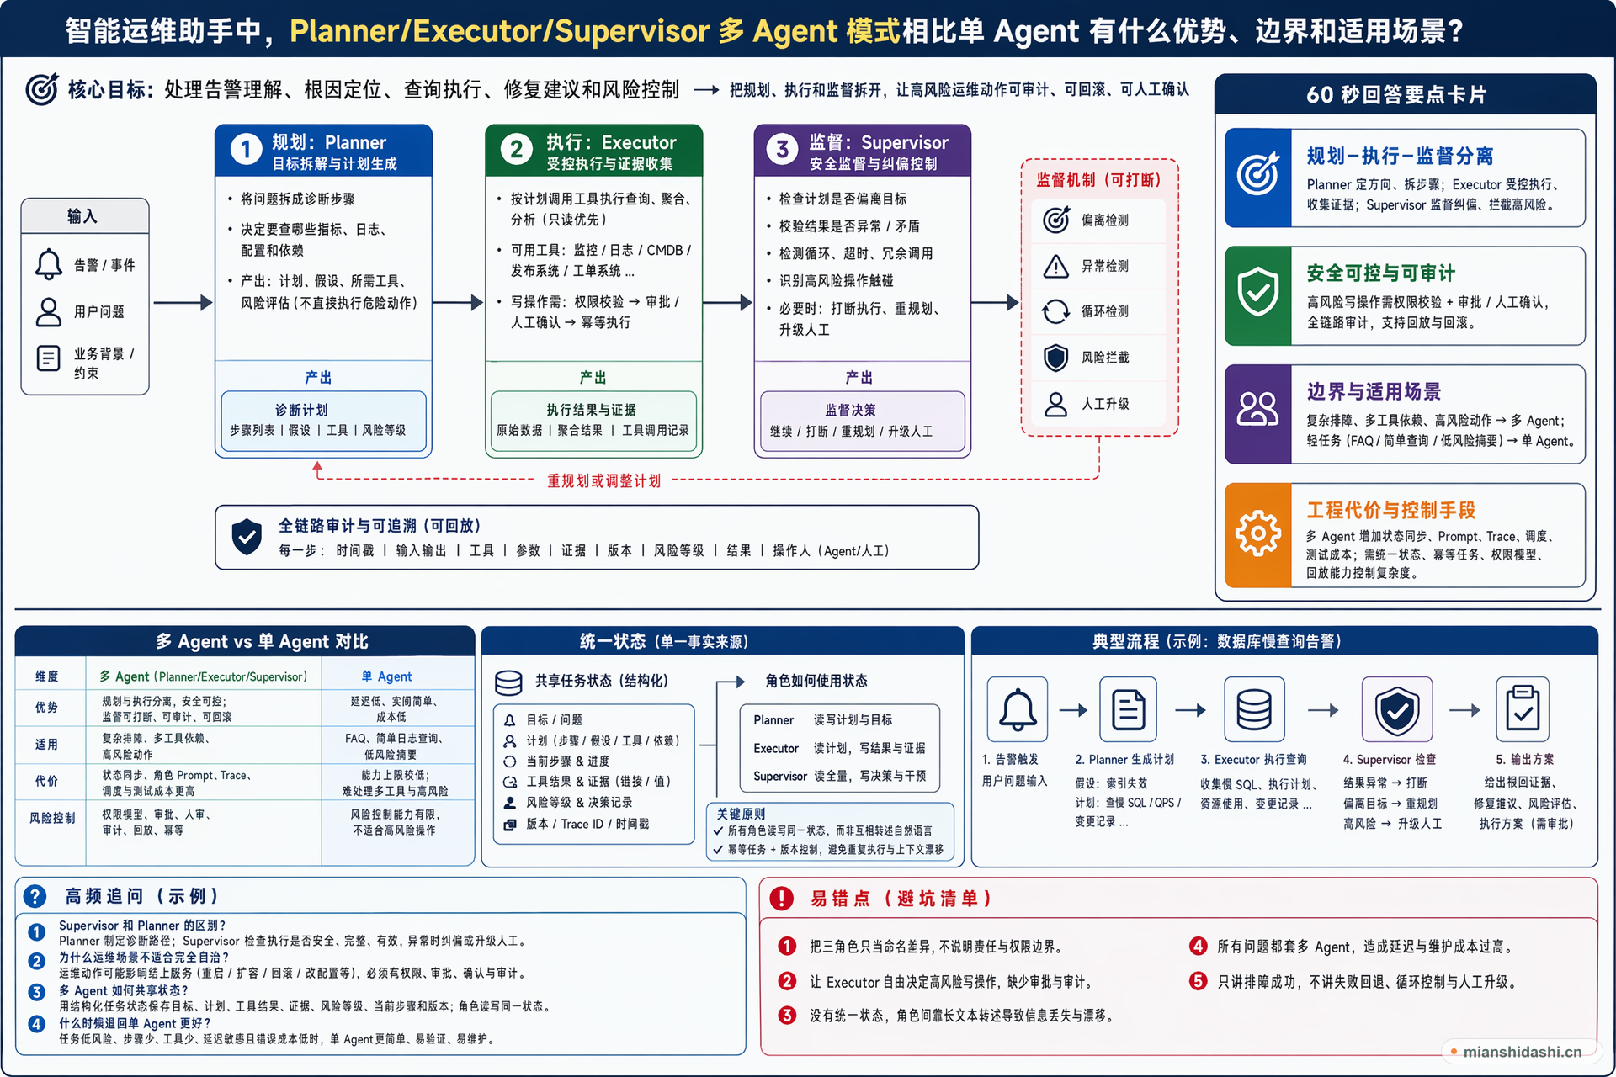Click the 人工升级 person icon

tap(1055, 404)
